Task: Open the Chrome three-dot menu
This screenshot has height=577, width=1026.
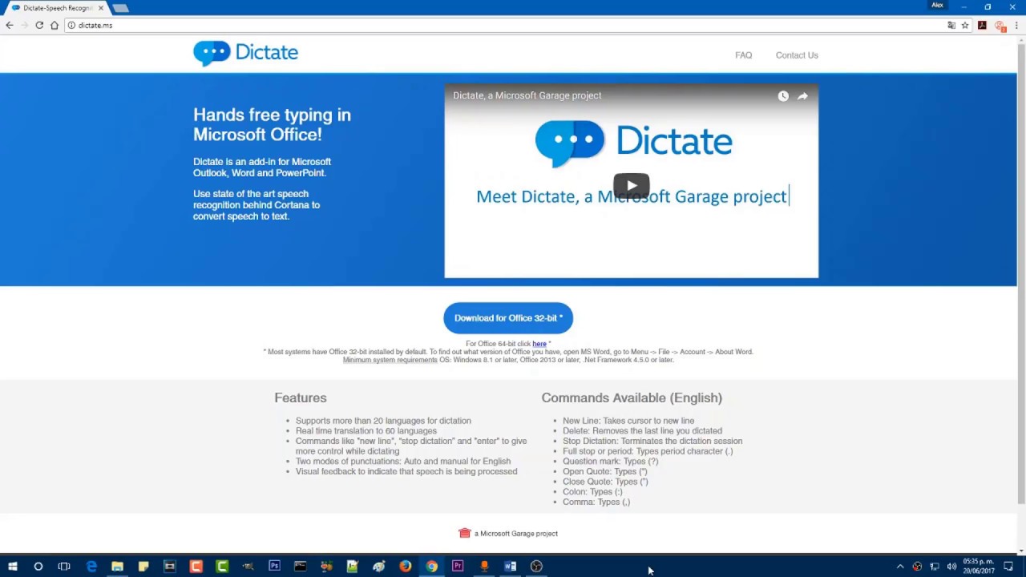Action: click(1016, 26)
